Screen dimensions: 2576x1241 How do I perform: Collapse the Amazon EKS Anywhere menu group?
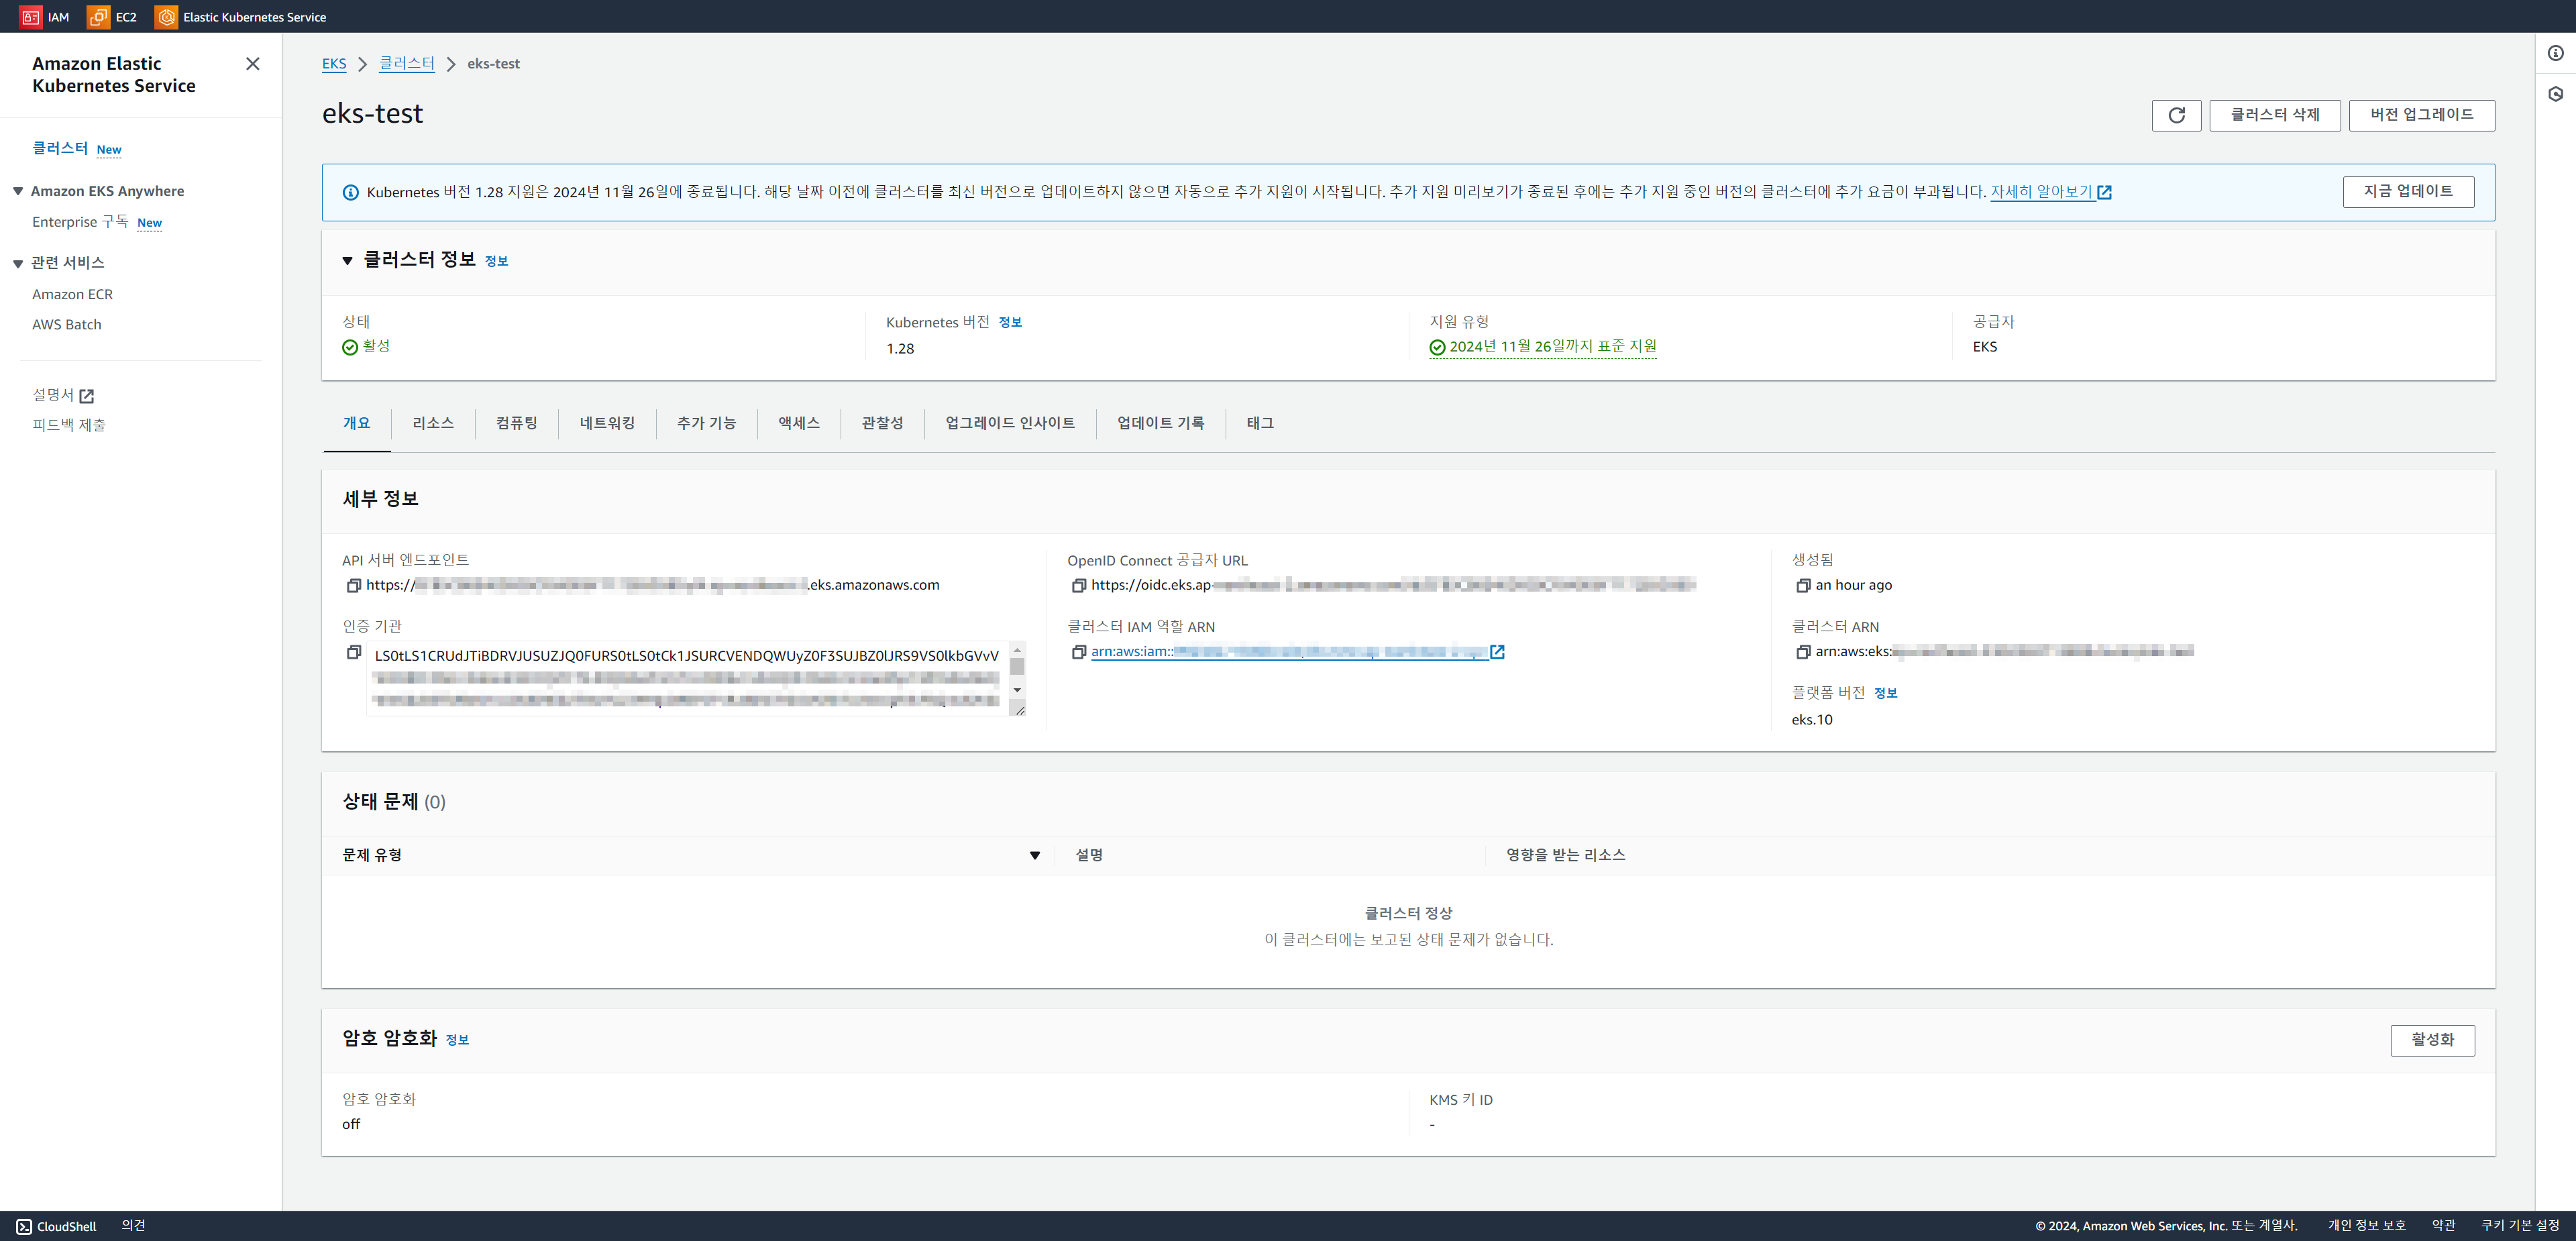click(18, 191)
